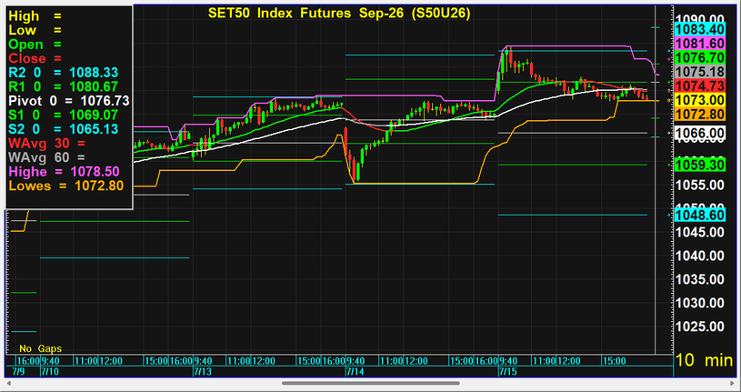This screenshot has width=741, height=392.
Task: Click the No Gaps label
Action: pyautogui.click(x=41, y=349)
